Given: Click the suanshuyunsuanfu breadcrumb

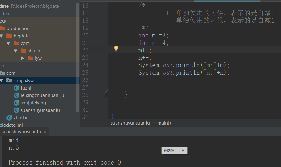Looking at the screenshot, I should point(130,123).
